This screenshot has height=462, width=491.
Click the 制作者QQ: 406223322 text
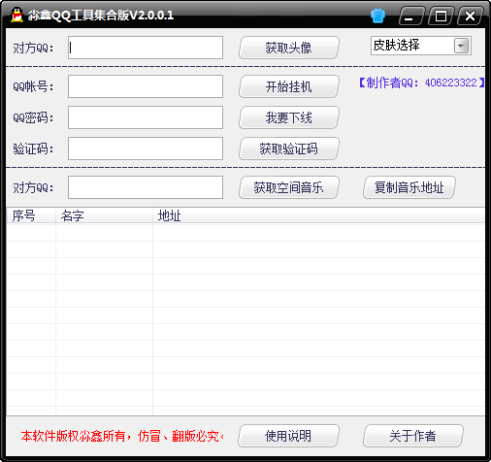point(422,82)
